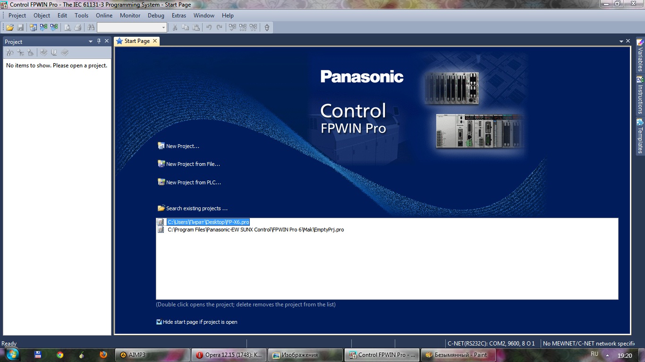645x362 pixels.
Task: Close the active document with right-side X
Action: [x=628, y=41]
